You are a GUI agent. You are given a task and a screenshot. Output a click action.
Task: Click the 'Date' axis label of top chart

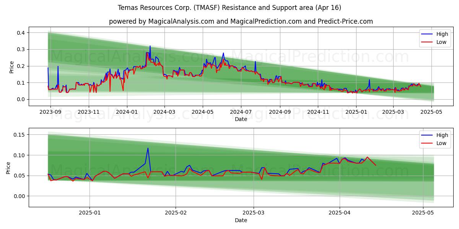[241, 119]
